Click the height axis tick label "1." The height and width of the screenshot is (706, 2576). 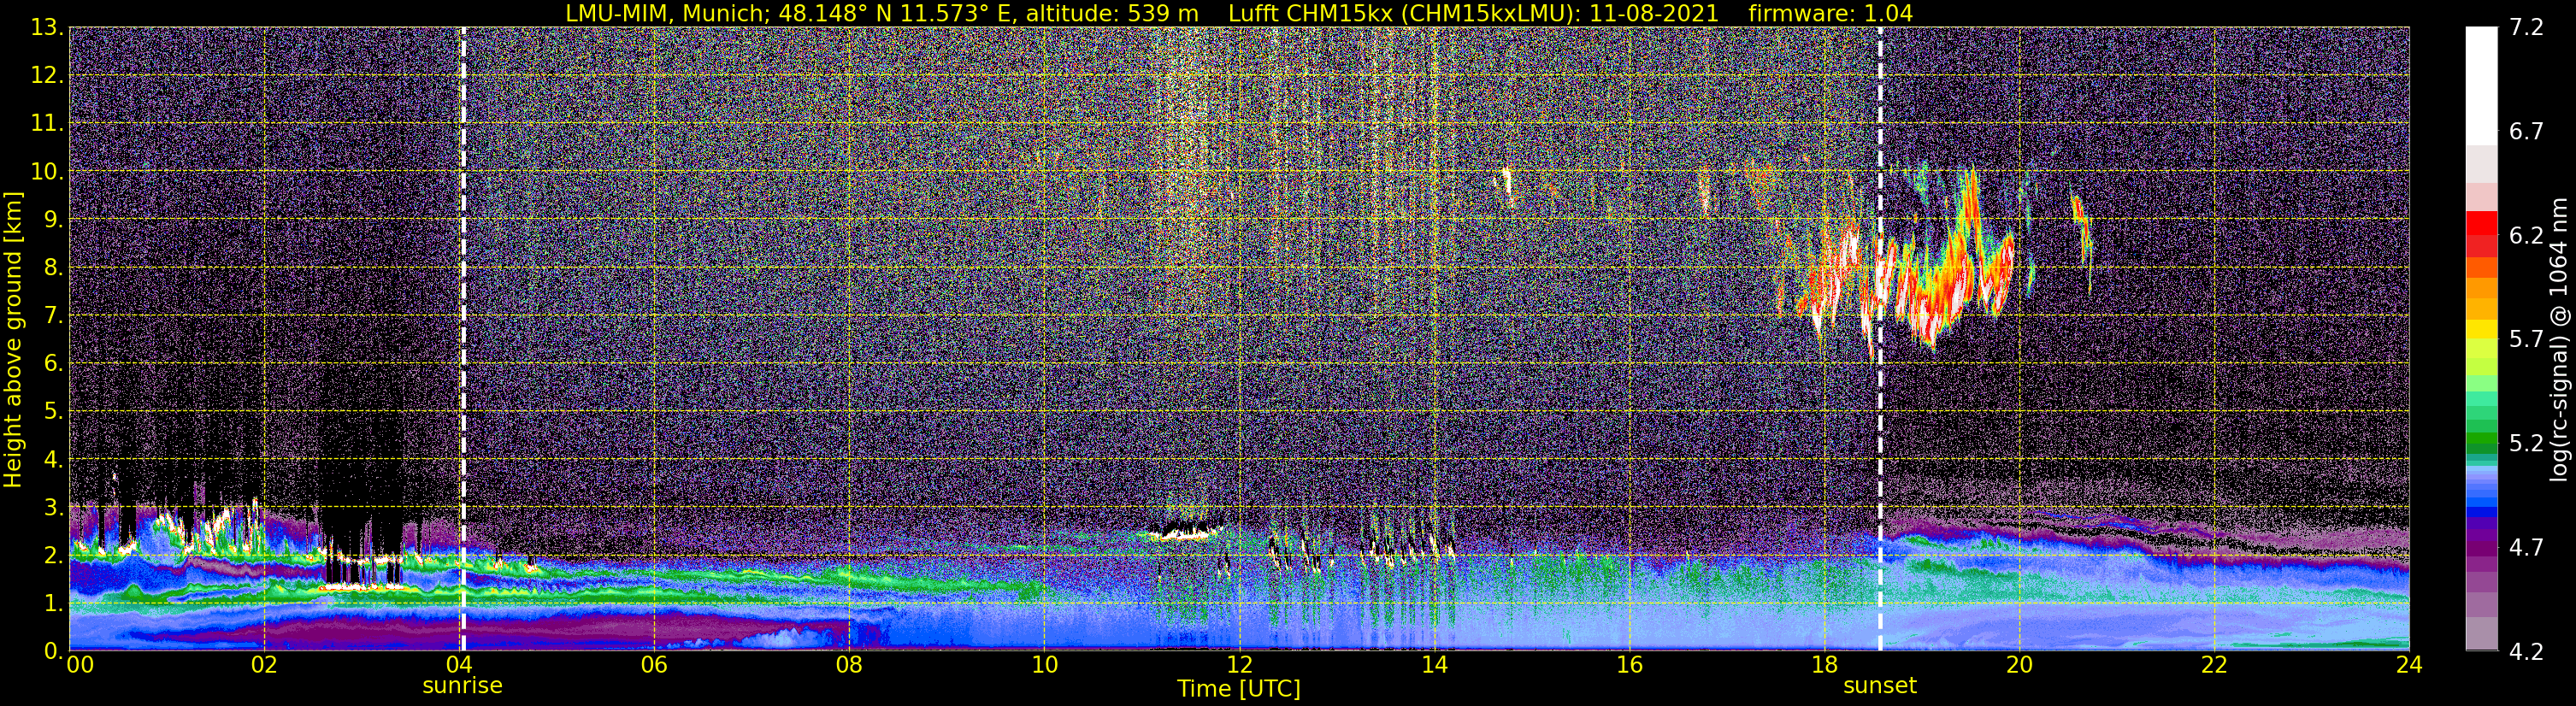tap(53, 604)
